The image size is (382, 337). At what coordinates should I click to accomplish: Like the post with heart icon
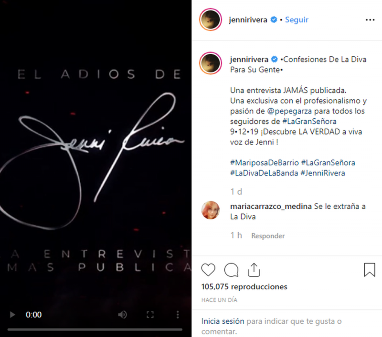pyautogui.click(x=208, y=270)
